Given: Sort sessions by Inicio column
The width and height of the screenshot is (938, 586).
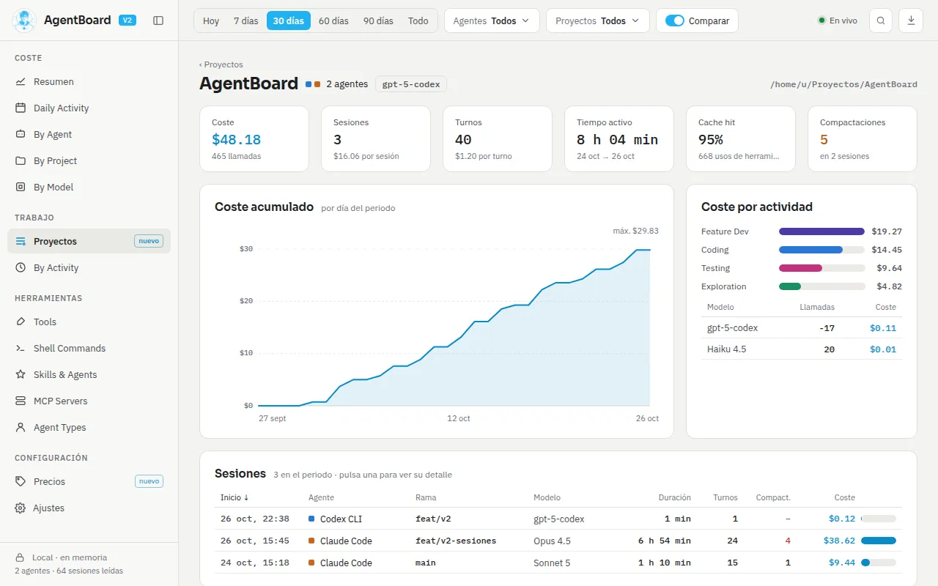Looking at the screenshot, I should click(234, 497).
